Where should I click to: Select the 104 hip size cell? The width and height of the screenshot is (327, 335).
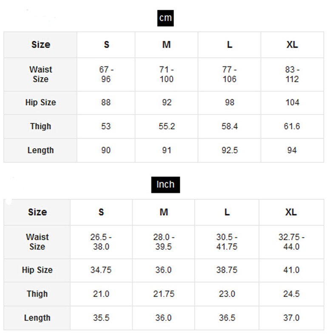tap(292, 102)
